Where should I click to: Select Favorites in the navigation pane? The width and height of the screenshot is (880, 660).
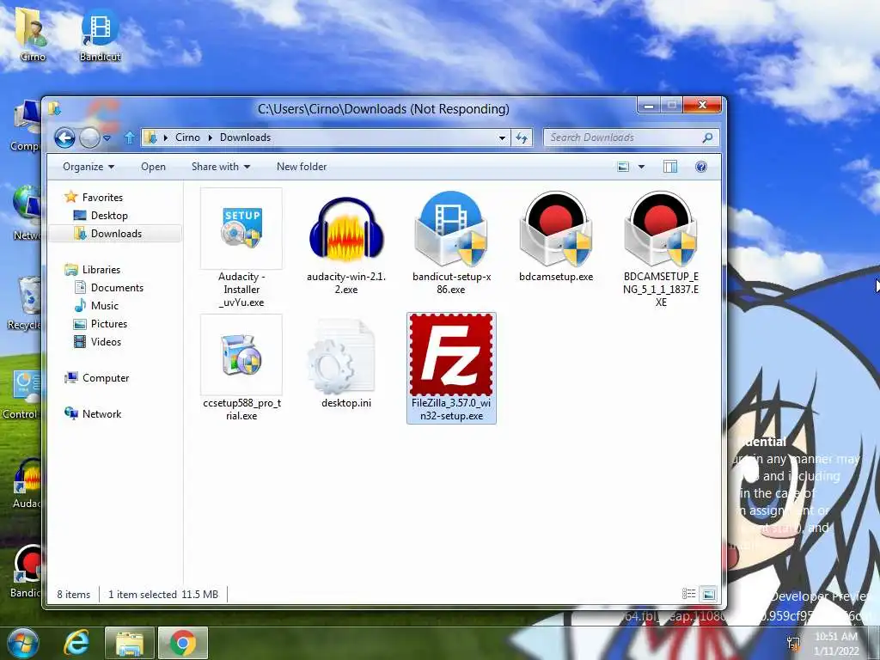pos(102,198)
